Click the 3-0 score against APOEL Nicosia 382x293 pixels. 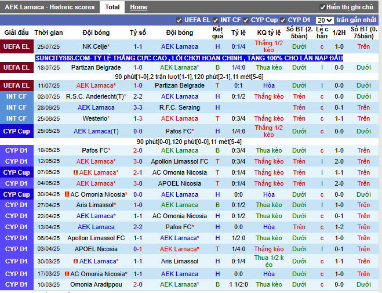(x=137, y=183)
